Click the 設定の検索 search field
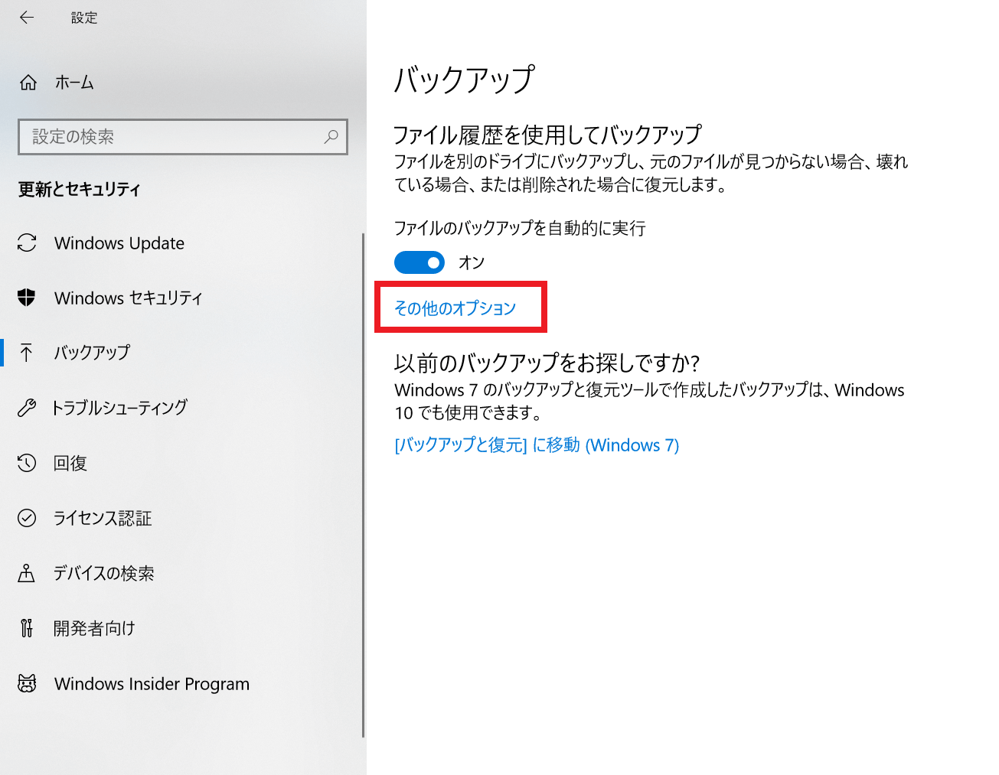Image resolution: width=999 pixels, height=775 pixels. 183,137
